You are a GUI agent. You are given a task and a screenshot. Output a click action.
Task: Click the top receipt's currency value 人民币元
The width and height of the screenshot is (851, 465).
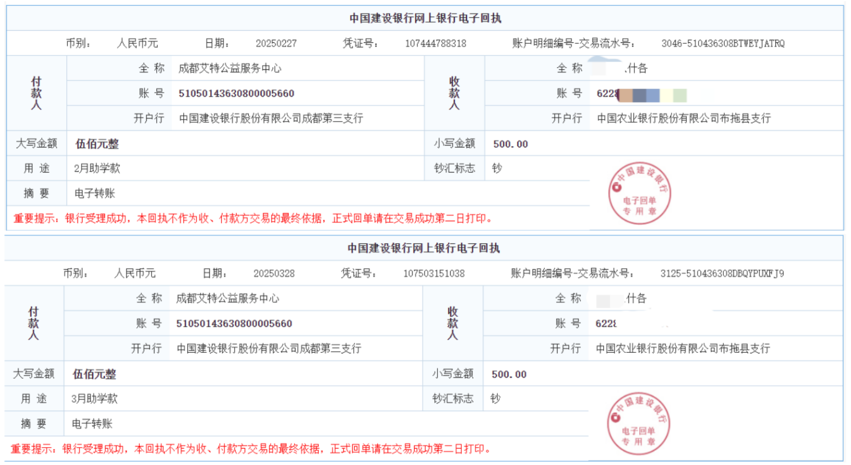[x=138, y=43]
